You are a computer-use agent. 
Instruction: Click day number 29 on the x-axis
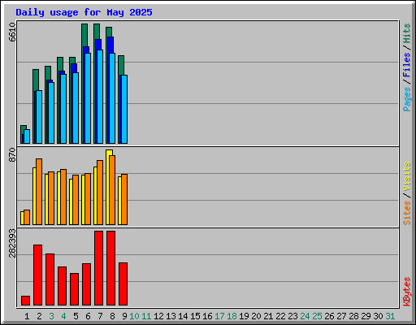point(366,316)
